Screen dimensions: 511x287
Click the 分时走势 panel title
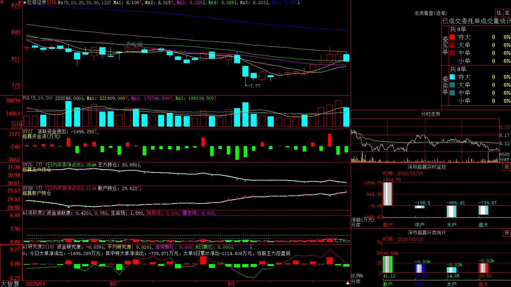431,114
